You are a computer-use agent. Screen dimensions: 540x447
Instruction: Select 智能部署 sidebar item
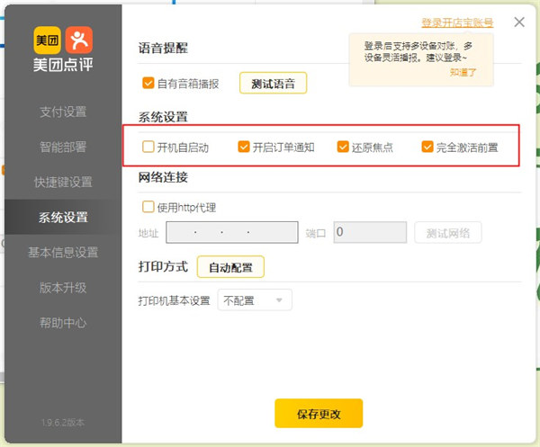pos(63,147)
